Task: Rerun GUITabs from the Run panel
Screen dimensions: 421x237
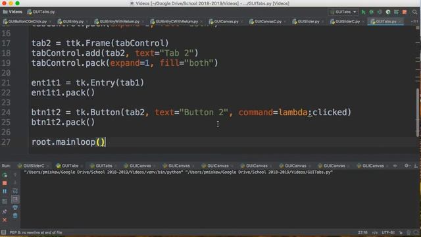Action: click(5, 175)
